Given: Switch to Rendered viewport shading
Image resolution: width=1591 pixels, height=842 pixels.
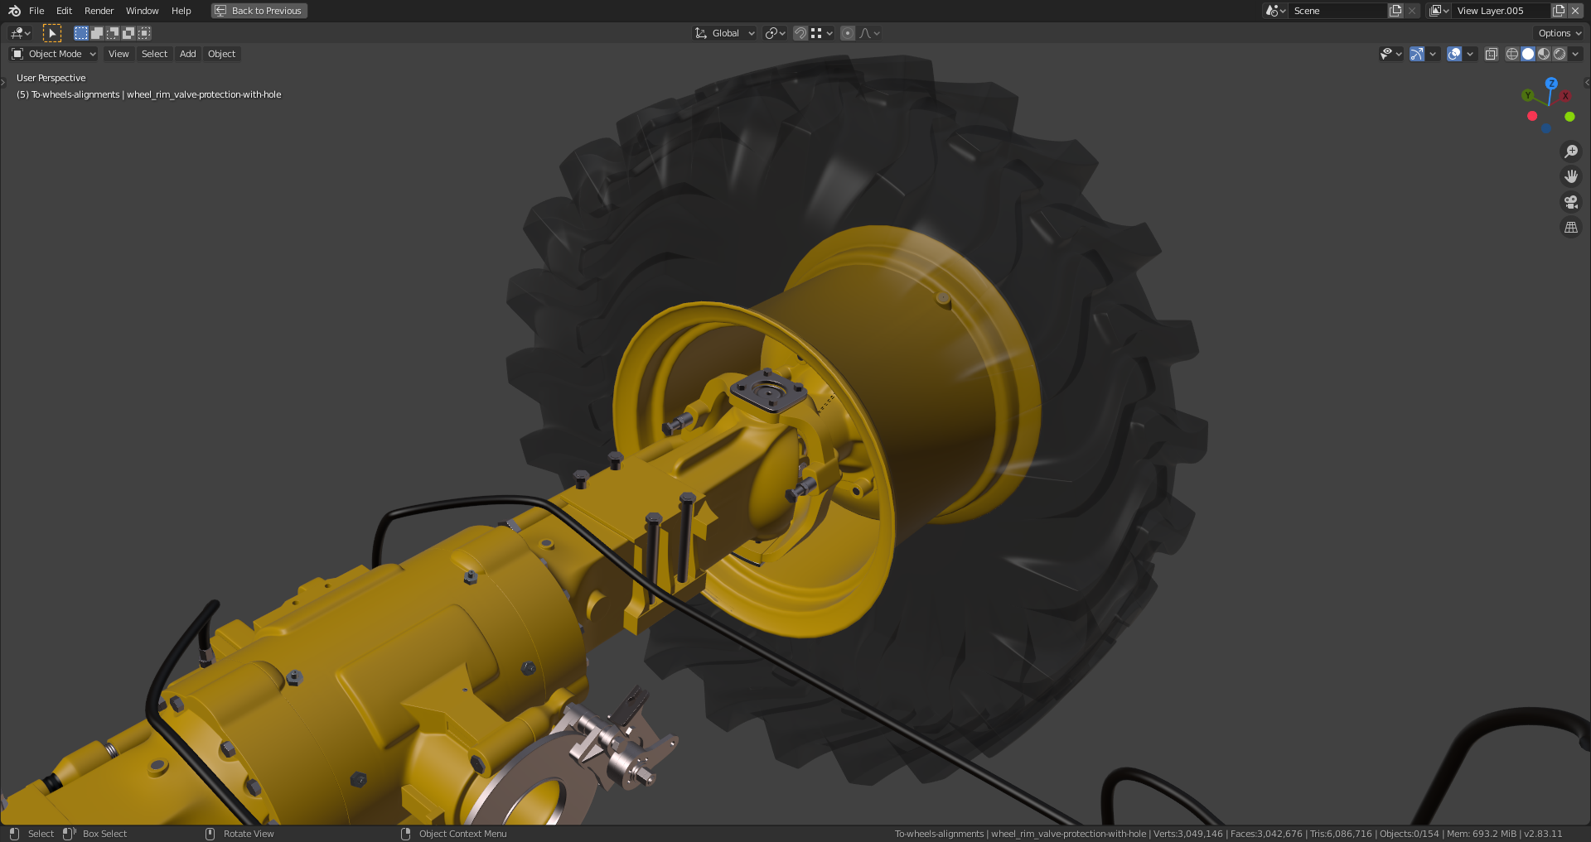Looking at the screenshot, I should pos(1560,54).
